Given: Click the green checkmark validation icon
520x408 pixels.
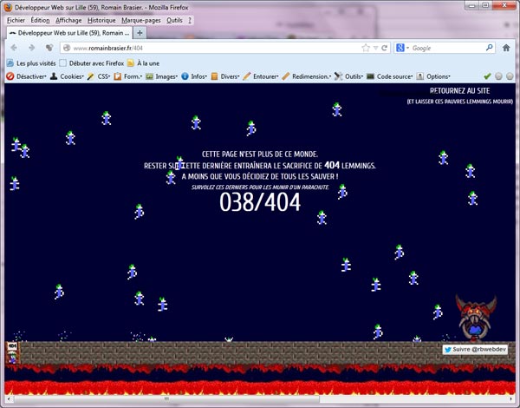Looking at the screenshot, I should click(x=487, y=76).
